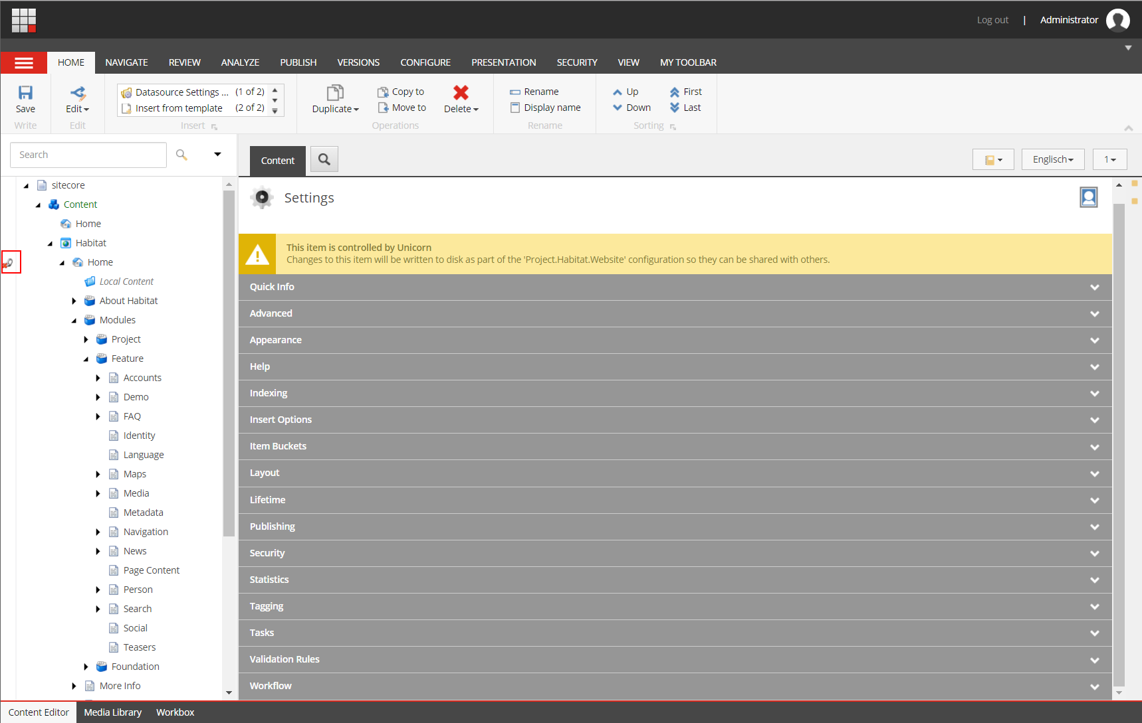This screenshot has width=1142, height=723.
Task: Open the version 1 dropdown
Action: click(1110, 159)
